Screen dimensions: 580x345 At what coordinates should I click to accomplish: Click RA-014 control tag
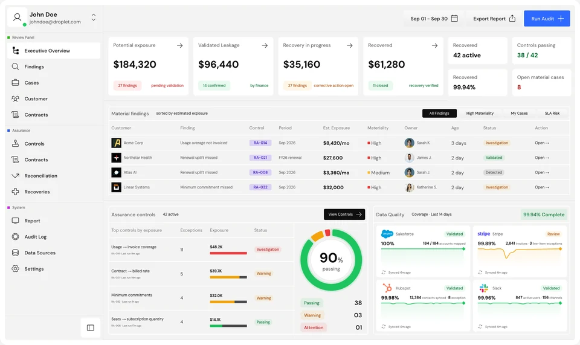coord(260,143)
